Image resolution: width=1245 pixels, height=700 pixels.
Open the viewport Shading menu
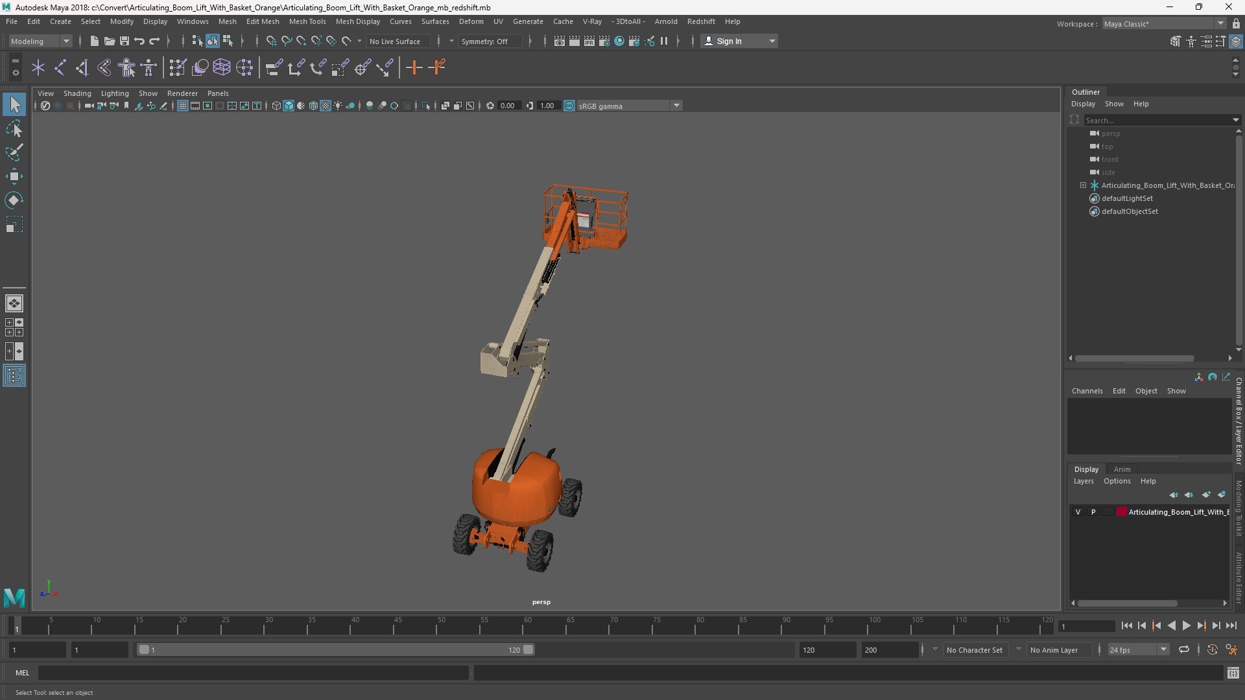77,93
